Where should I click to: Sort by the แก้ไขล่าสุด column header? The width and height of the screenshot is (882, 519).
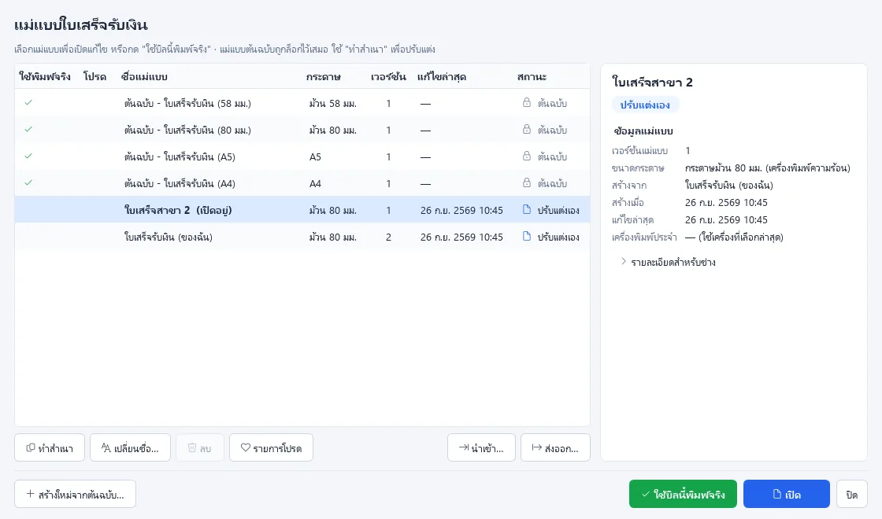tap(442, 77)
